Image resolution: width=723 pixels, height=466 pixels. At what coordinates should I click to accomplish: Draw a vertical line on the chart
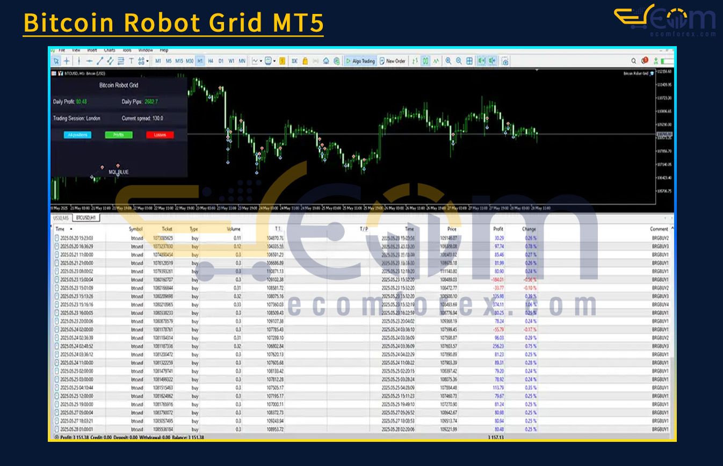click(79, 61)
